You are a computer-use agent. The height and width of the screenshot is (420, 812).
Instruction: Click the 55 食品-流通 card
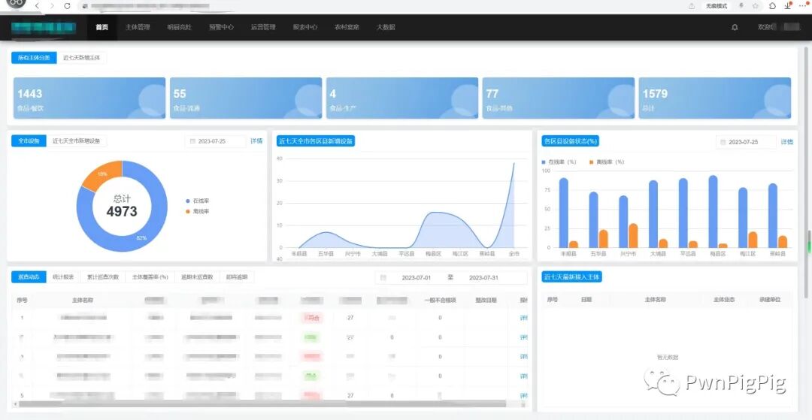click(246, 98)
